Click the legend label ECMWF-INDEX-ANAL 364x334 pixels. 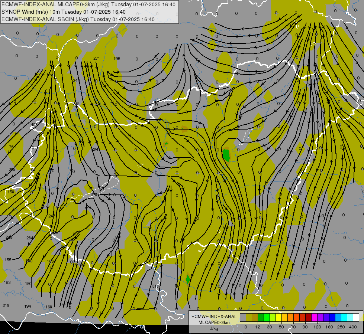(x=214, y=317)
